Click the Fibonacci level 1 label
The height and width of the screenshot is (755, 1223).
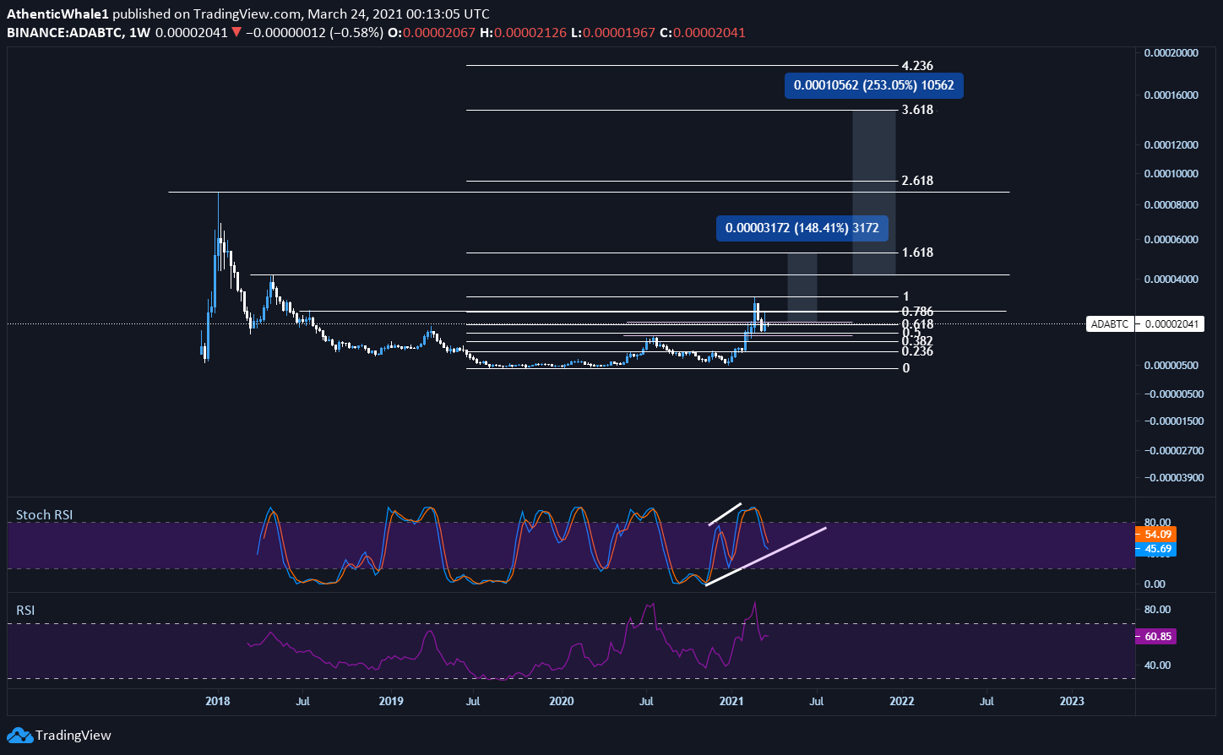905,296
